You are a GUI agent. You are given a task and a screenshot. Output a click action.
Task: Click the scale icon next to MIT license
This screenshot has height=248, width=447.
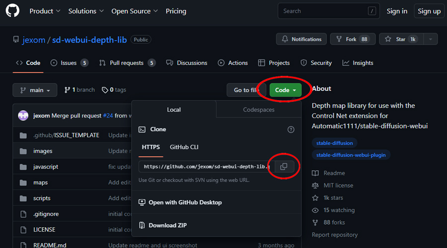315,186
